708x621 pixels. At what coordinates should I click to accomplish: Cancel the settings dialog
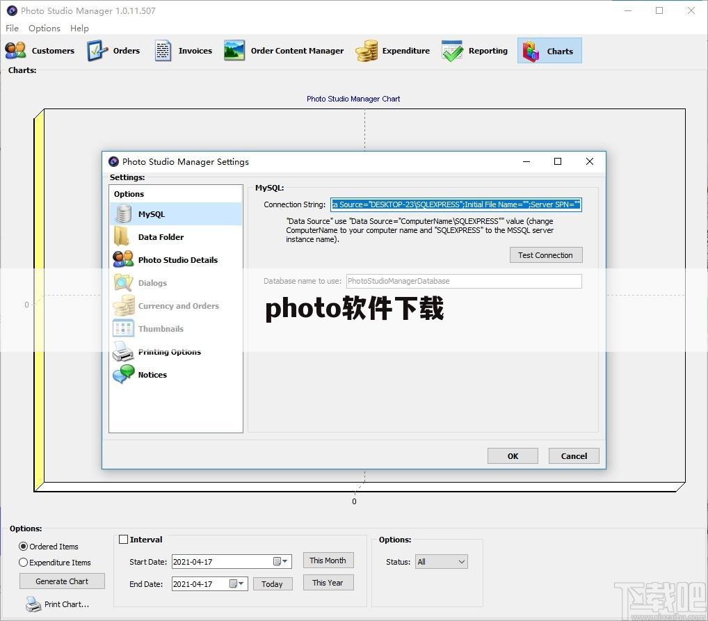coord(574,455)
